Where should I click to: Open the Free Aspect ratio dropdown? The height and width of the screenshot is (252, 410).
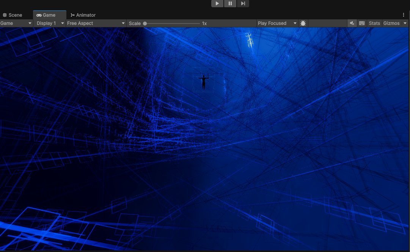pos(96,23)
